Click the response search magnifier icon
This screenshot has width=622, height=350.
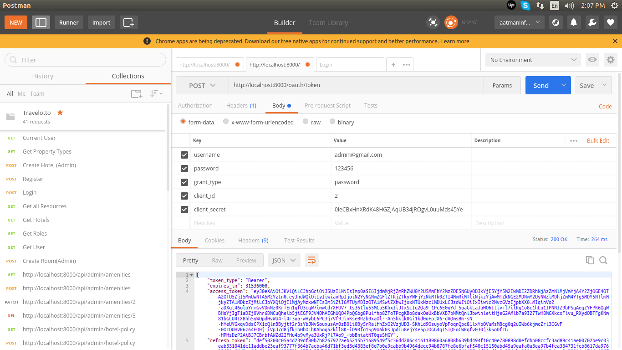(603, 260)
